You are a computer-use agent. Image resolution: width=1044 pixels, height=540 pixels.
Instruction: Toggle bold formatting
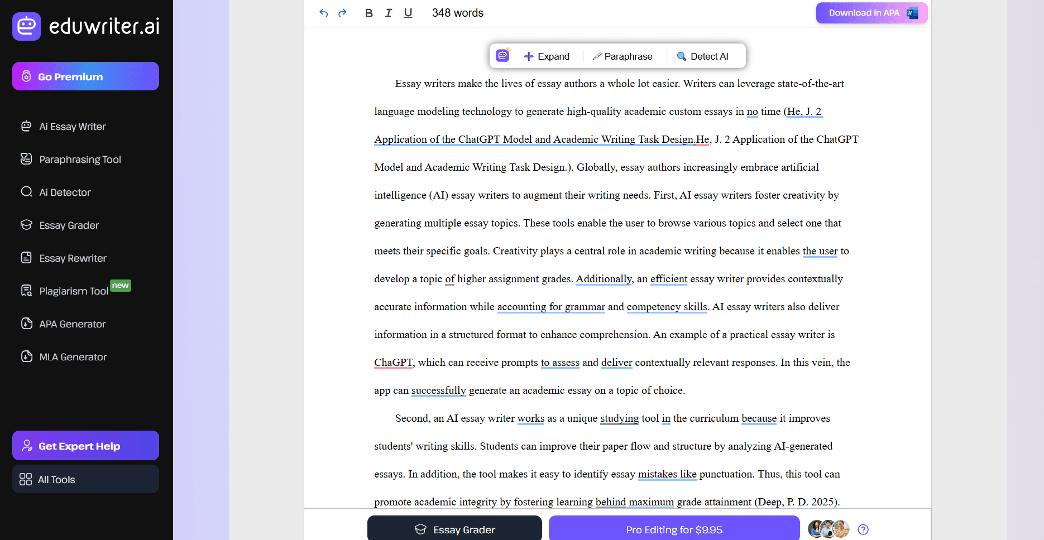[x=368, y=12]
